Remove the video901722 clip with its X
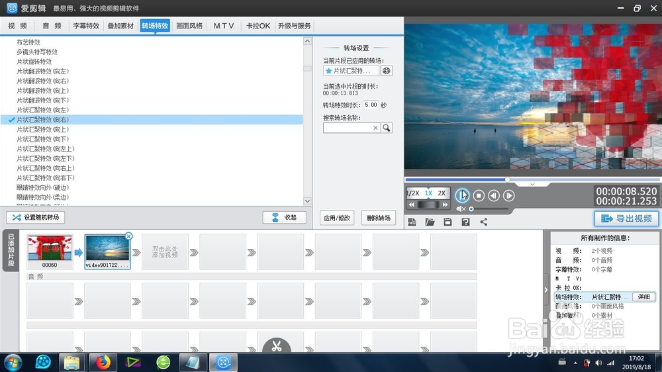The height and width of the screenshot is (372, 662). 129,236
